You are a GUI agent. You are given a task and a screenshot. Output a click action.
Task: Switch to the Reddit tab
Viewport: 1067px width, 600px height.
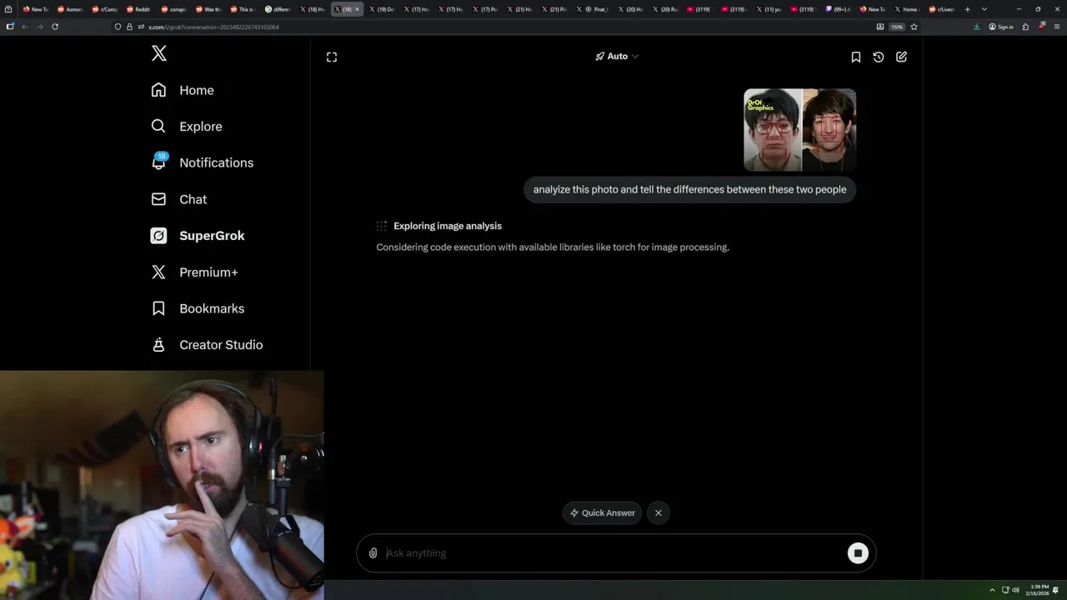[x=138, y=9]
